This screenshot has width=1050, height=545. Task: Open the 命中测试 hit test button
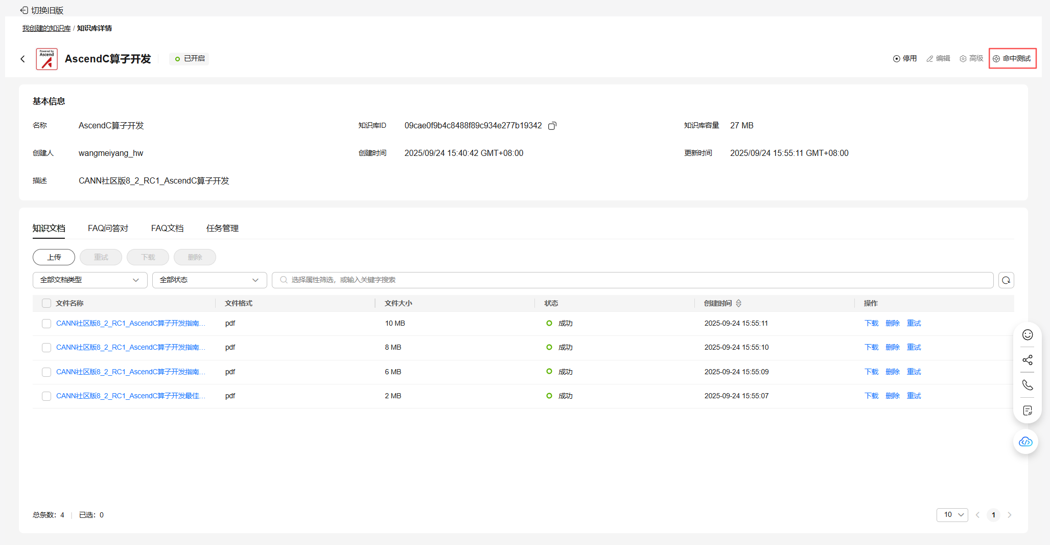point(1012,59)
